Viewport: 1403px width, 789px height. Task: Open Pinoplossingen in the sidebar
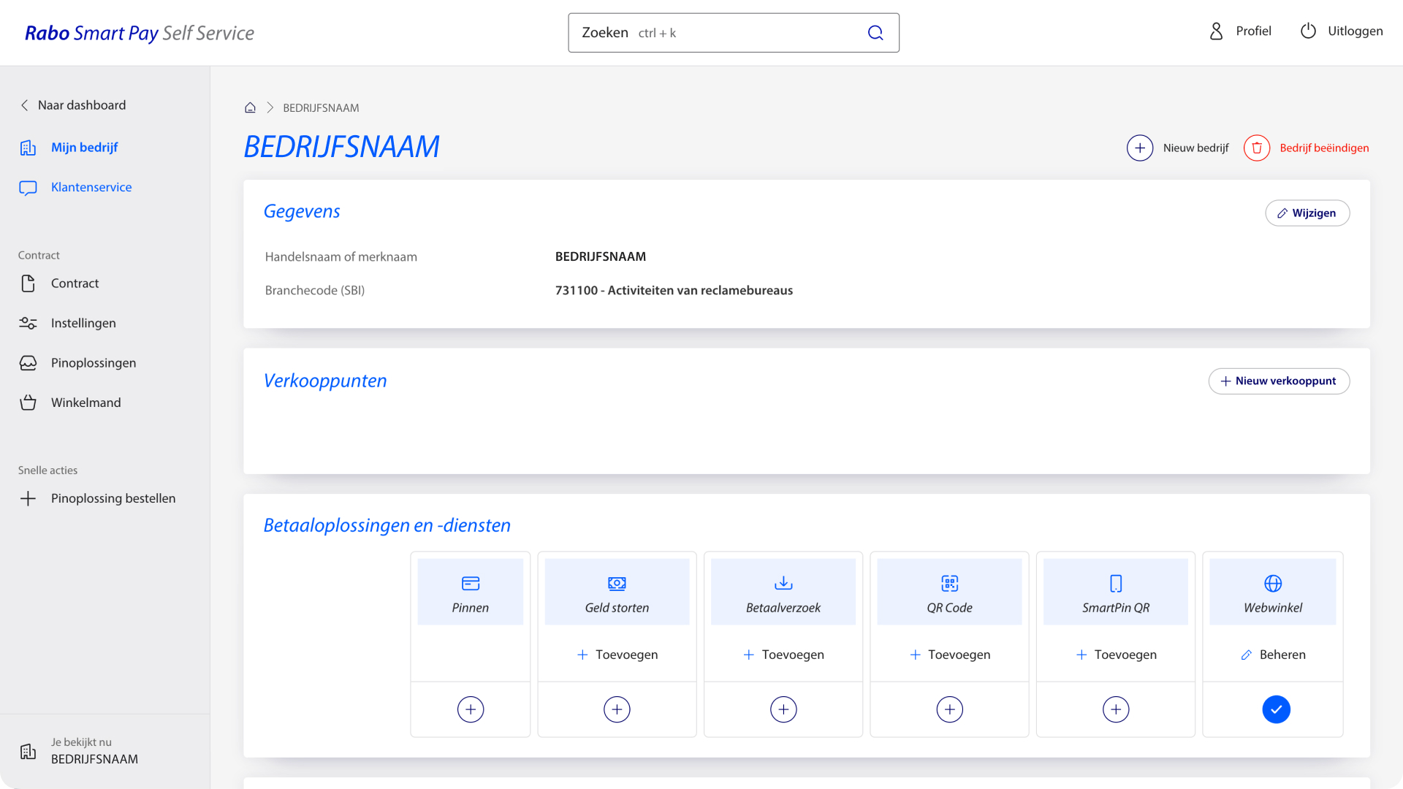(x=93, y=363)
